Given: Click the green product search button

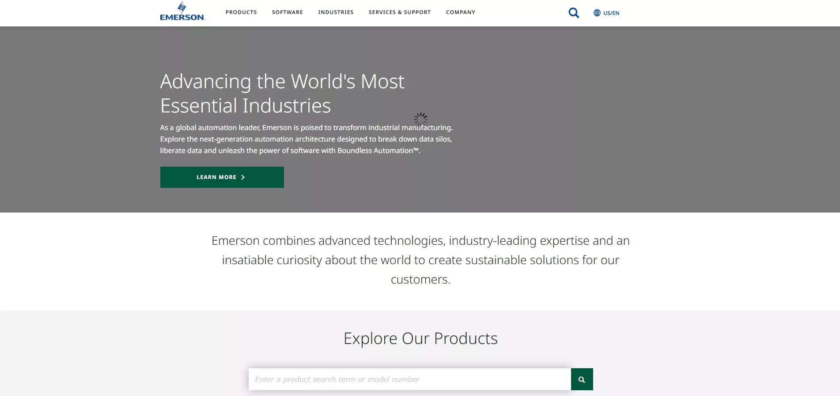Looking at the screenshot, I should [x=582, y=379].
